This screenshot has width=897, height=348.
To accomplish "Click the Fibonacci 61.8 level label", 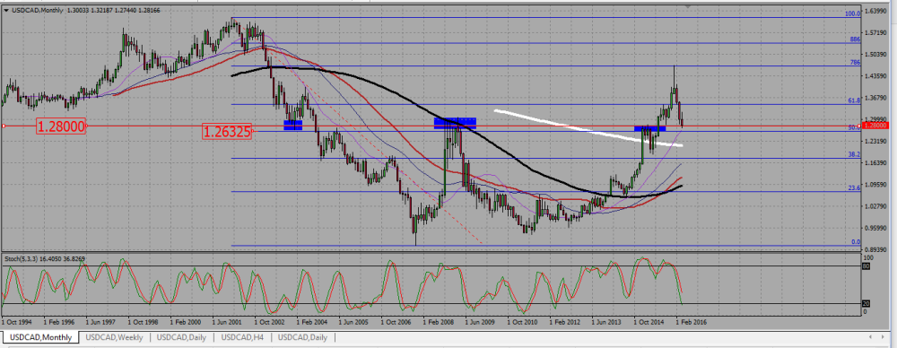I will 854,100.
